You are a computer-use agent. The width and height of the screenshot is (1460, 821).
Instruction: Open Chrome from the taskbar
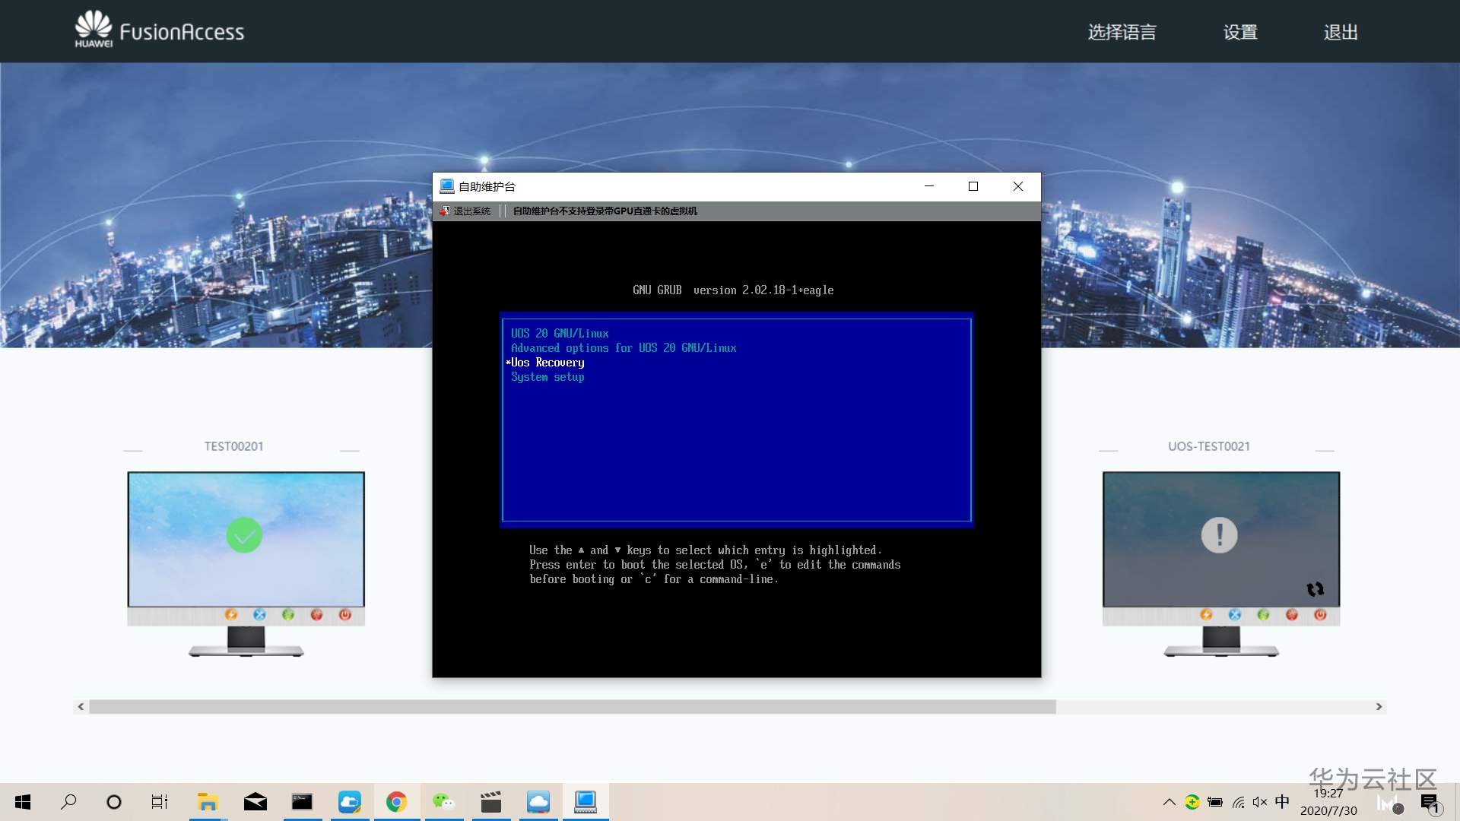[x=396, y=802]
